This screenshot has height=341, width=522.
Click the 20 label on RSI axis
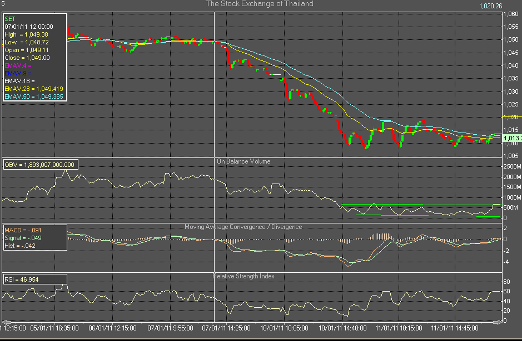506,311
